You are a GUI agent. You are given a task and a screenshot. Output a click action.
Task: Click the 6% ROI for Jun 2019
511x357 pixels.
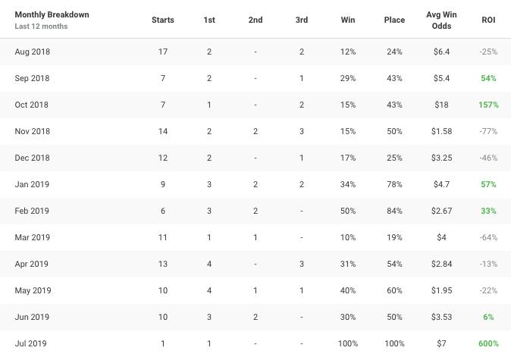(x=488, y=317)
